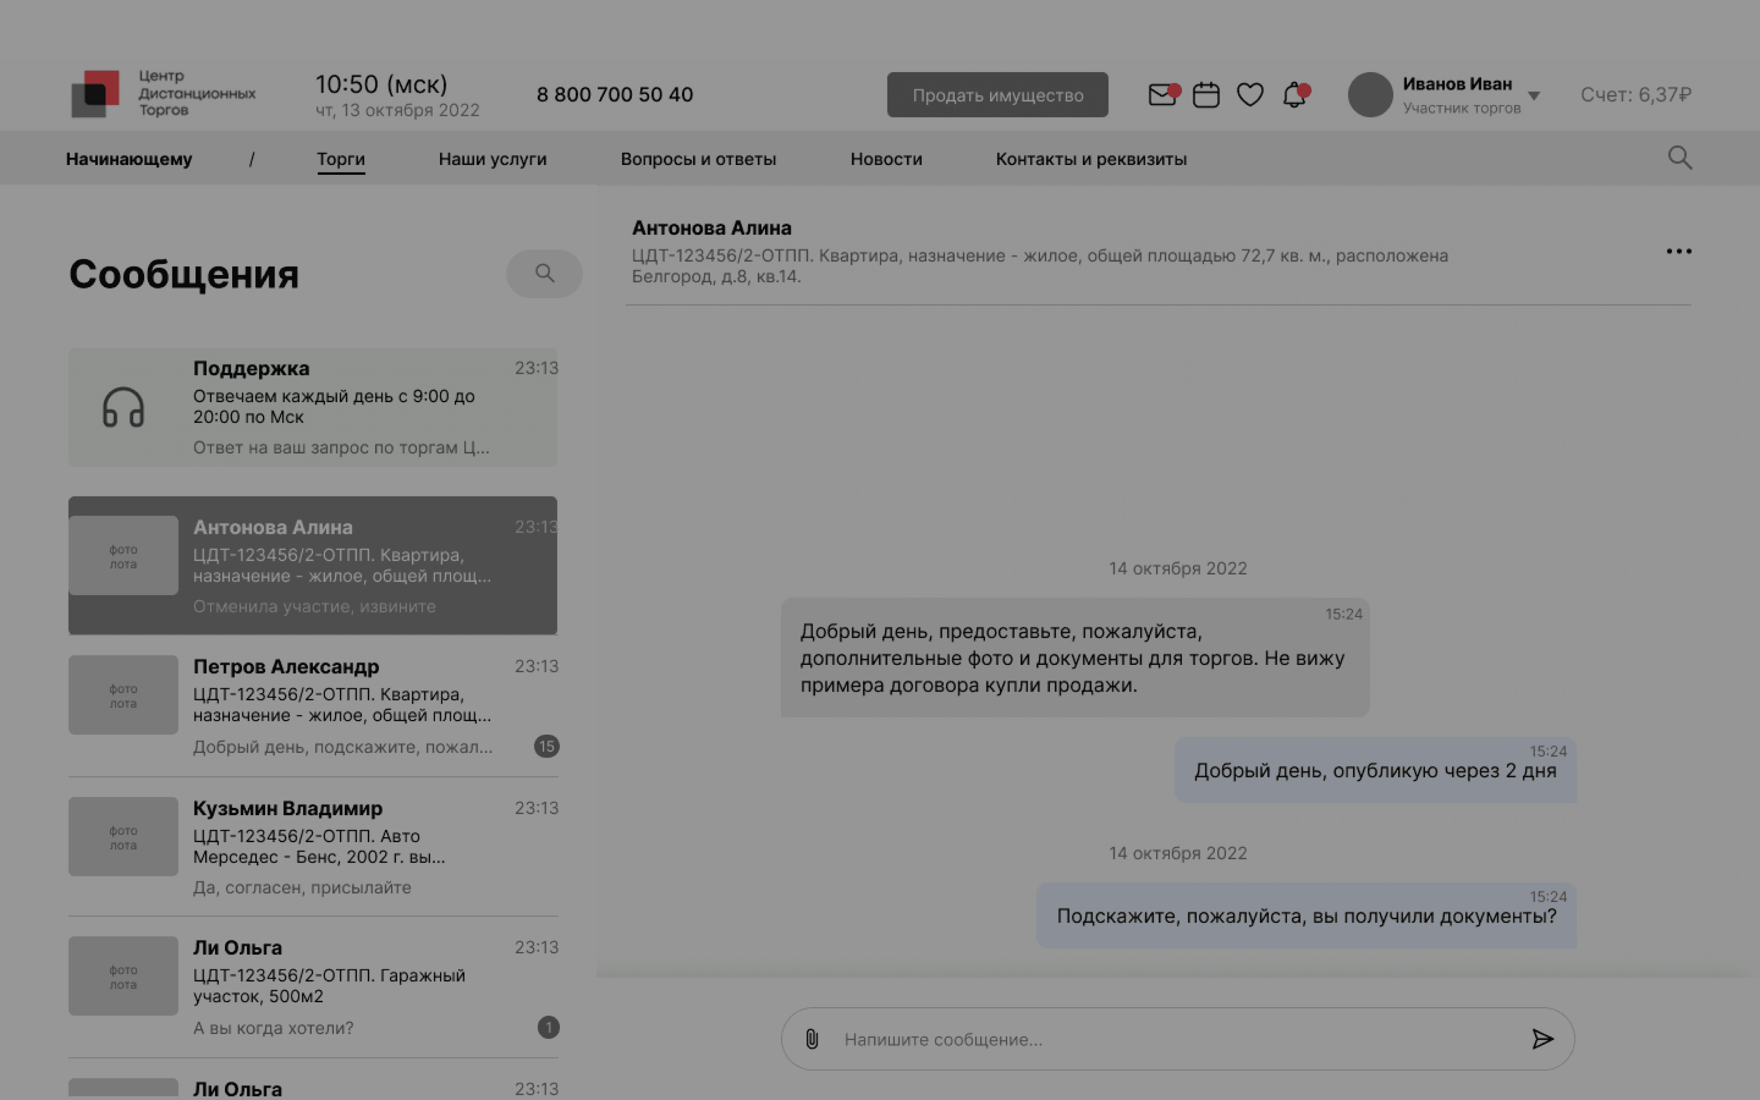Open the Контакты и реквизиты link
Screen dimensions: 1760x1100
click(x=1090, y=159)
